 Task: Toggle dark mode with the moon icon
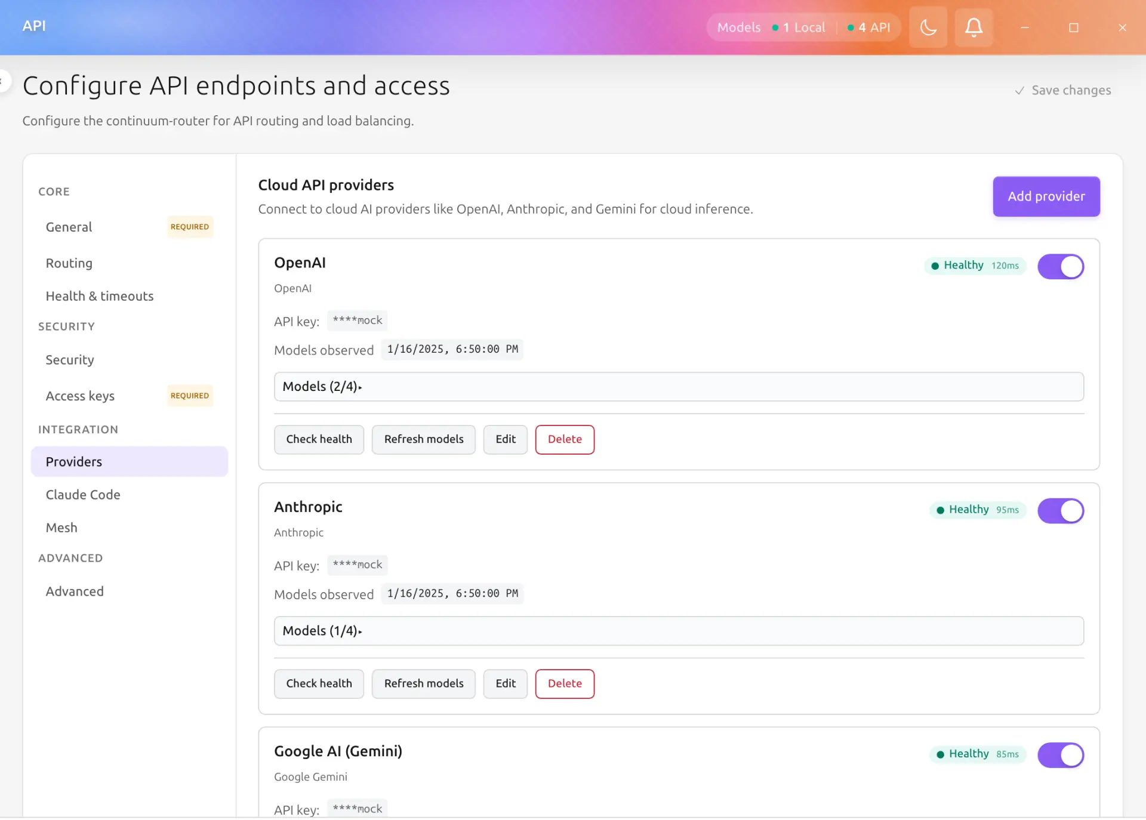(928, 27)
